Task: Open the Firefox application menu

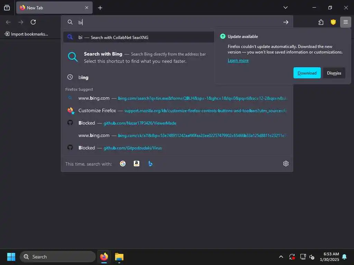Action: tap(346, 22)
